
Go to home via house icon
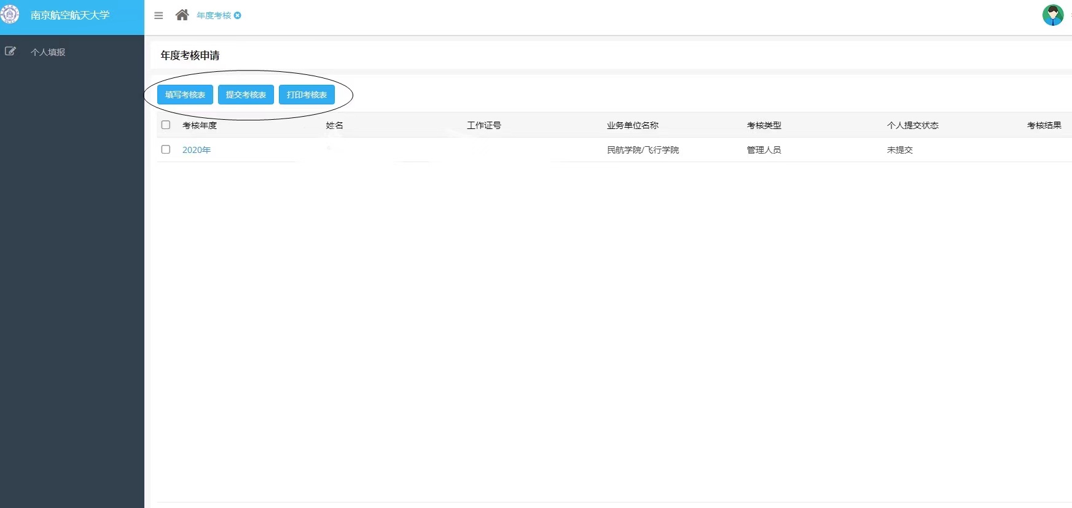coord(182,15)
